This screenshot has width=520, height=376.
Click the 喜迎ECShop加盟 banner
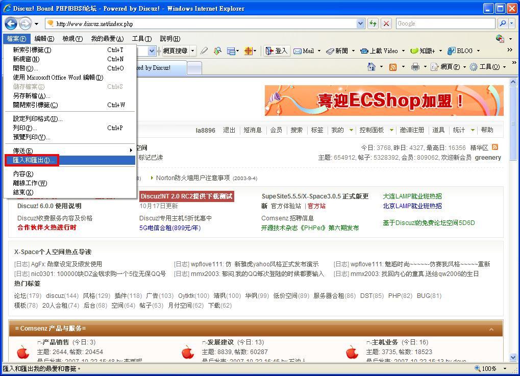click(384, 101)
